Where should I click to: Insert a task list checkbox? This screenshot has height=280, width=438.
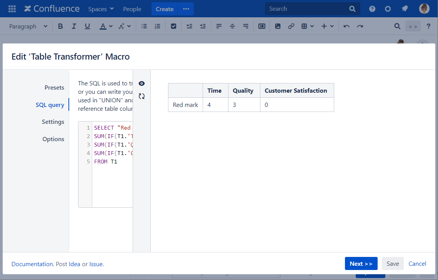pyautogui.click(x=173, y=26)
